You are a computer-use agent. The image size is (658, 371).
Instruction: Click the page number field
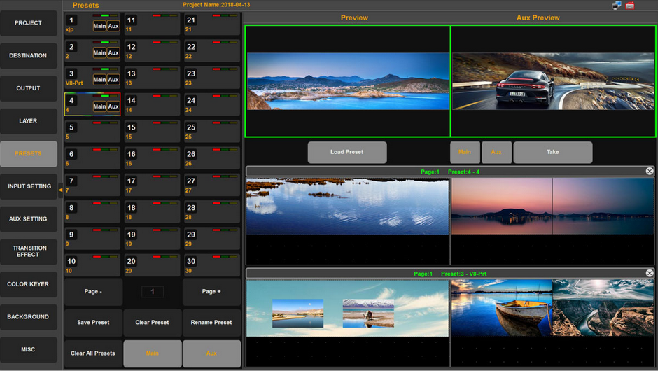153,292
